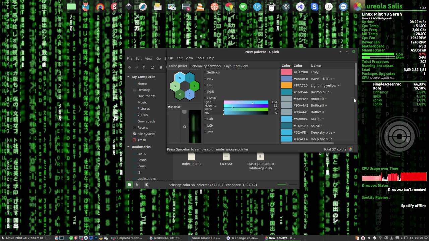Select the Boston blue palette row
Image resolution: width=429 pixels, height=241 pixels.
(x=317, y=92)
